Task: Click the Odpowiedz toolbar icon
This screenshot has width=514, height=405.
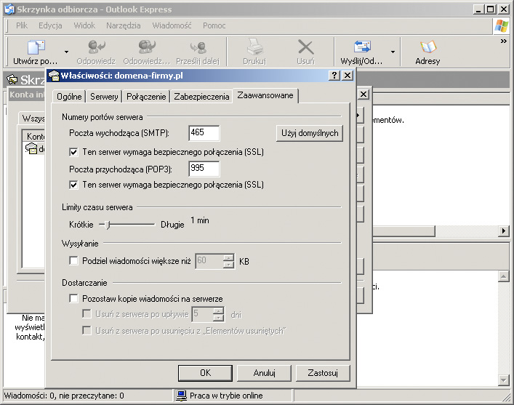Action: 97,47
